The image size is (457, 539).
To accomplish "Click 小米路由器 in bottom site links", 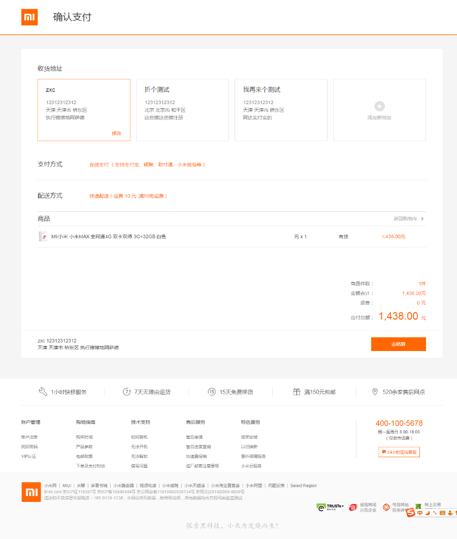I will (x=123, y=486).
